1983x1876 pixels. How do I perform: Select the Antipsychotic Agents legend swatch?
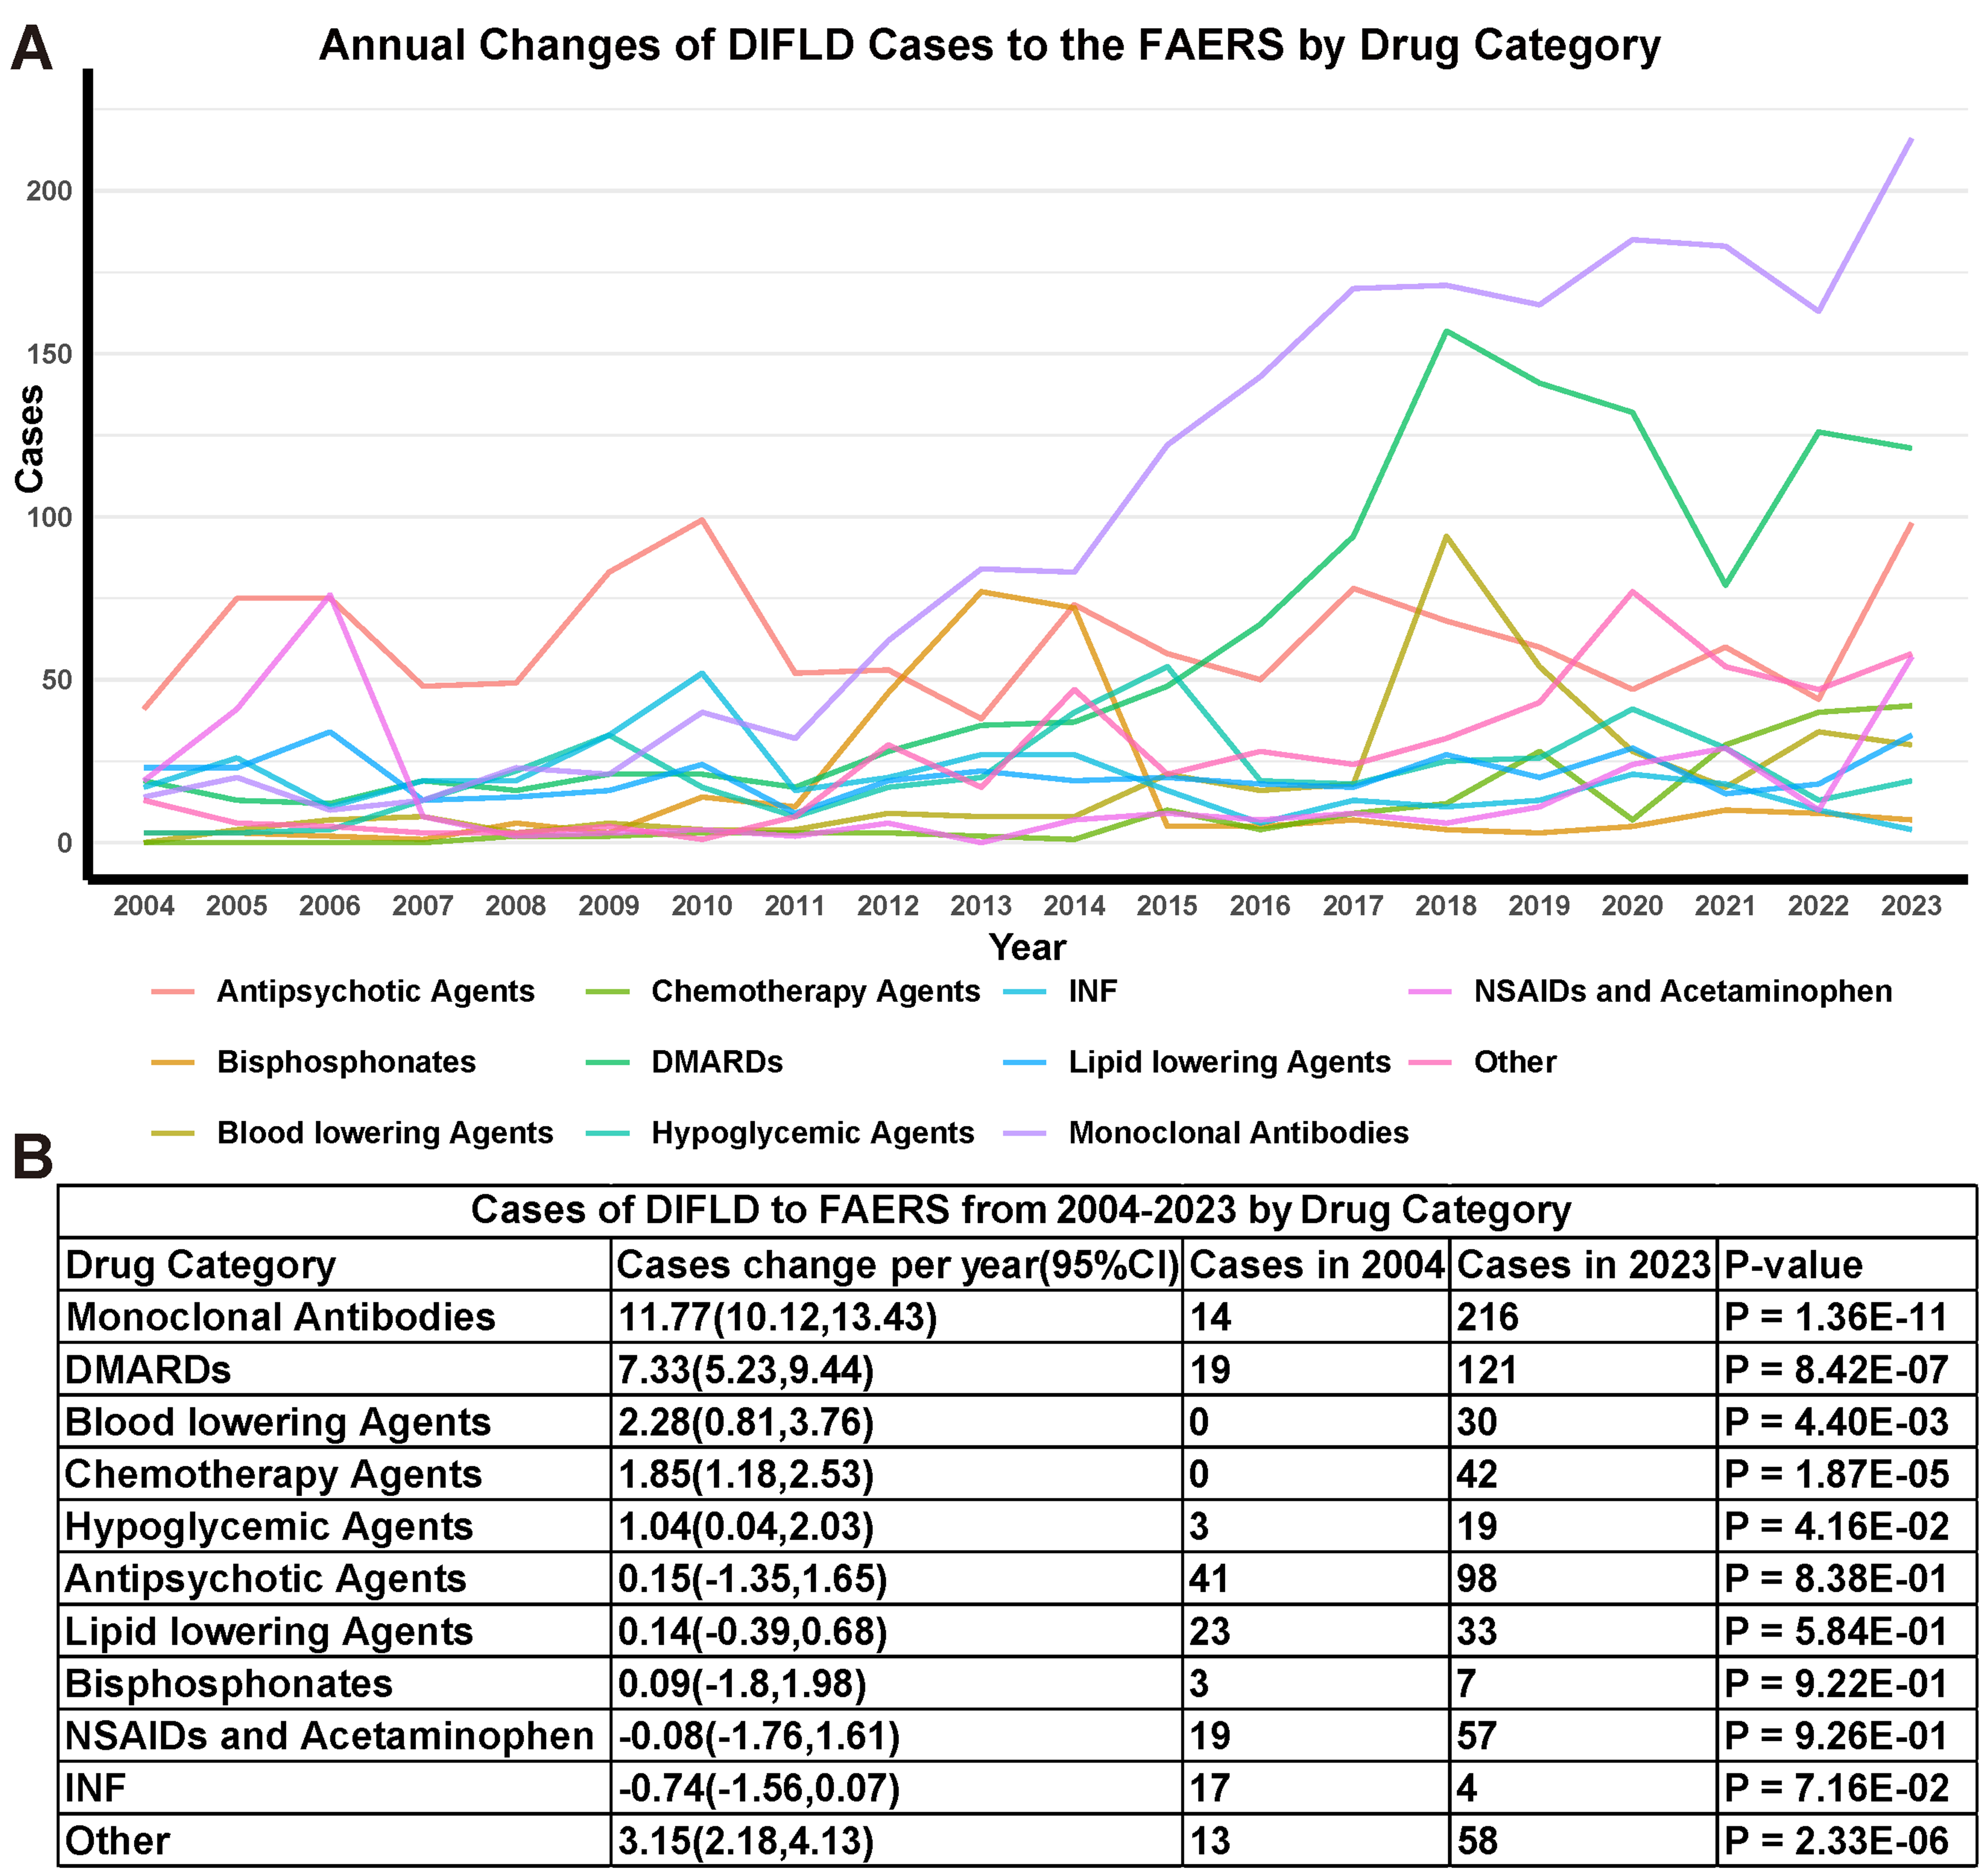172,992
